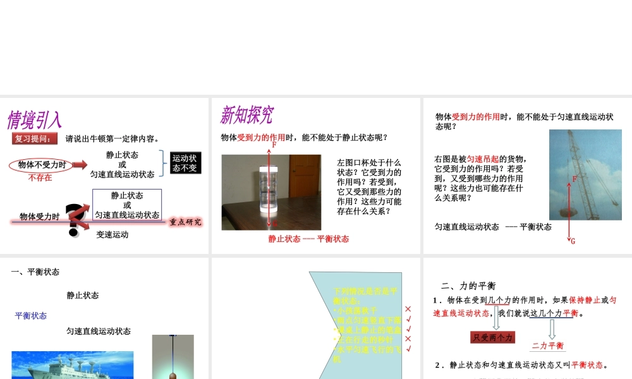Click the red caption 静止状态 ---- 平衡状态
Image resolution: width=632 pixels, height=379 pixels.
pos(309,239)
